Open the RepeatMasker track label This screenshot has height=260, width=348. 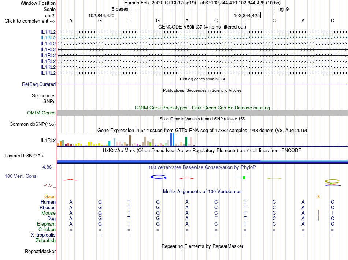pyautogui.click(x=40, y=251)
